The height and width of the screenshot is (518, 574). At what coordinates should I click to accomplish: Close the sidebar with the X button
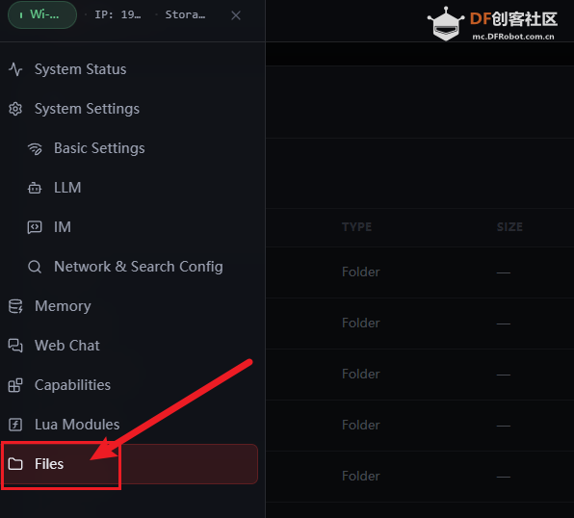click(x=236, y=15)
